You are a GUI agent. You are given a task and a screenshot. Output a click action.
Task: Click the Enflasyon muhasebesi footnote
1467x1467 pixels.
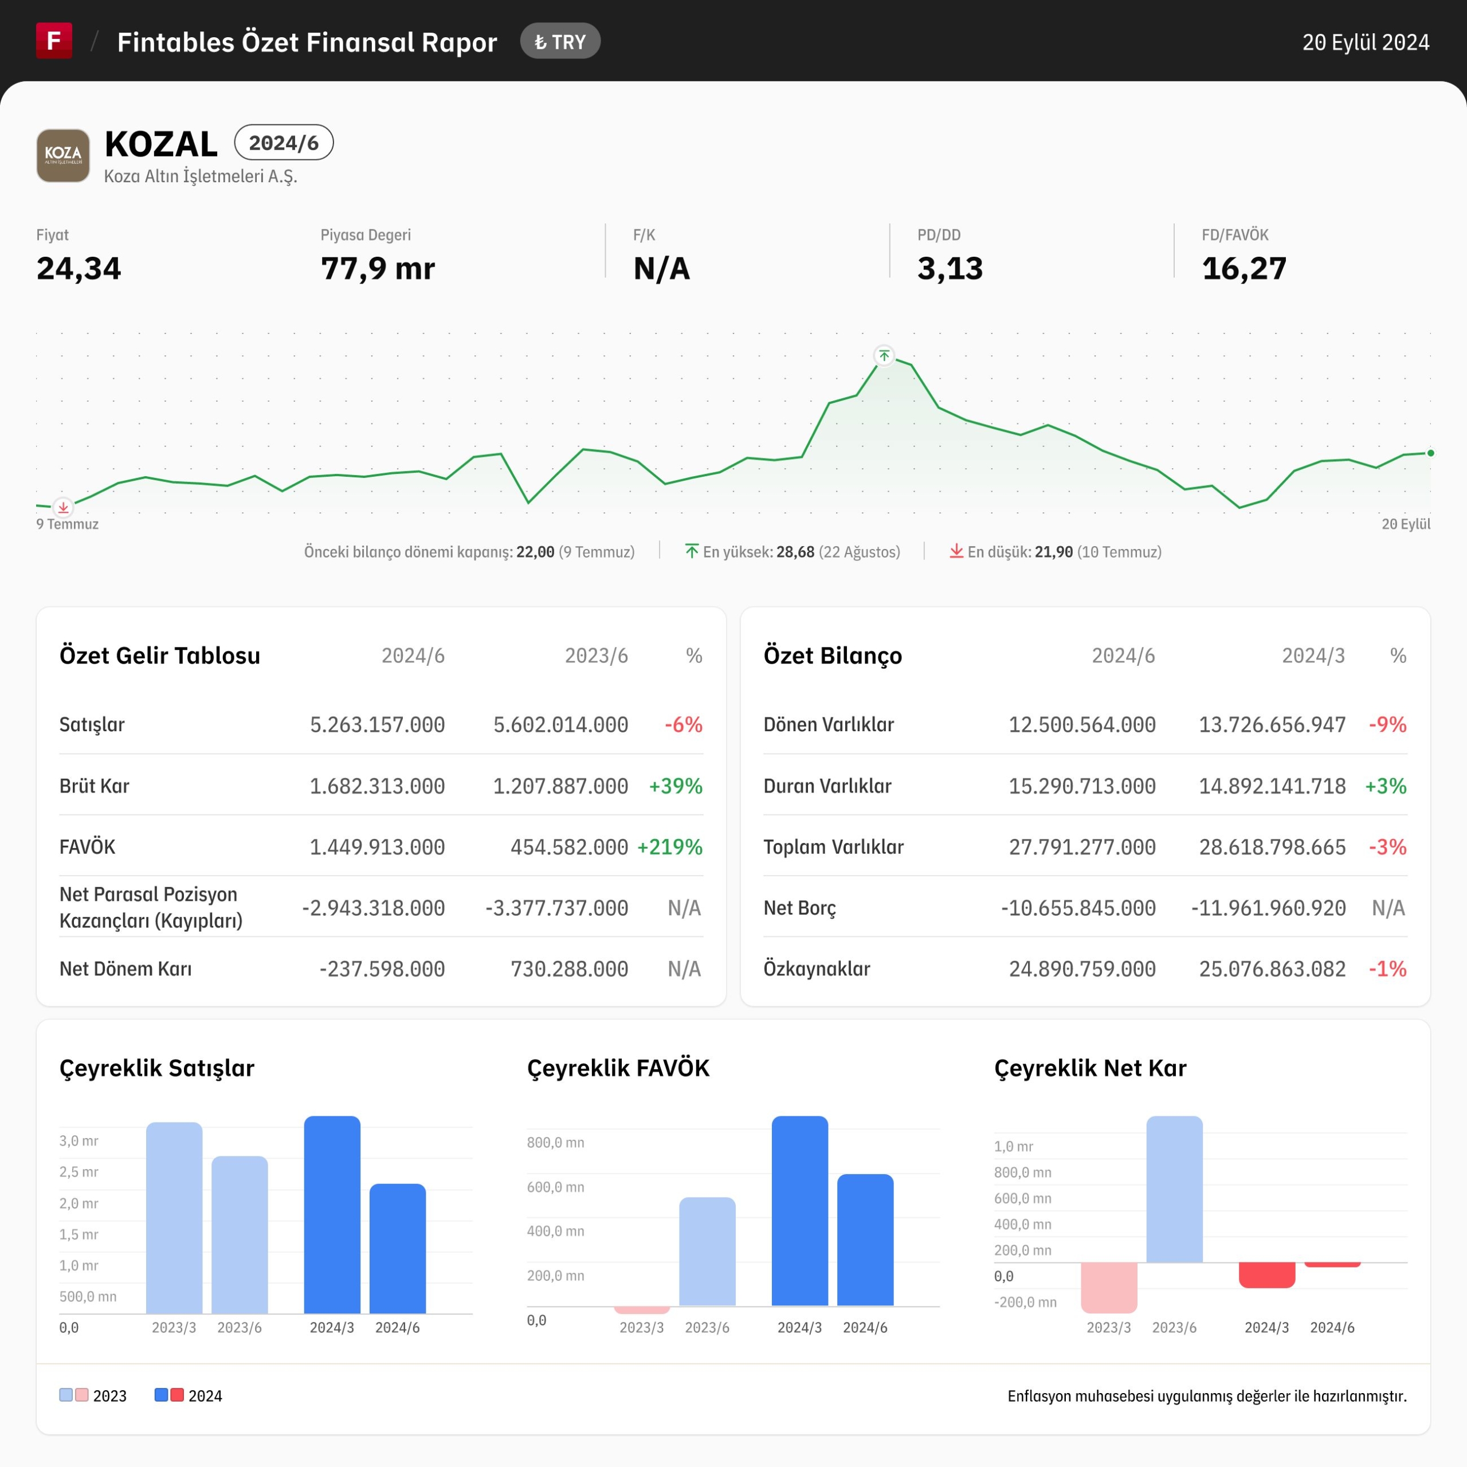point(1207,1395)
